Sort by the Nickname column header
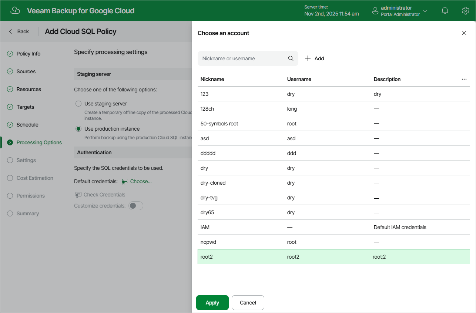476x313 pixels. point(212,79)
